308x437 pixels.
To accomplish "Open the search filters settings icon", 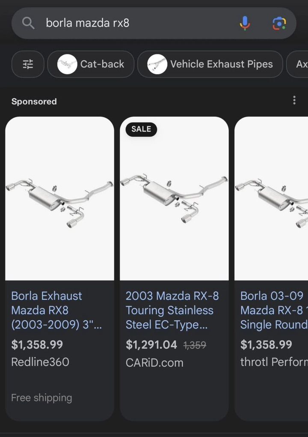I will pyautogui.click(x=28, y=64).
